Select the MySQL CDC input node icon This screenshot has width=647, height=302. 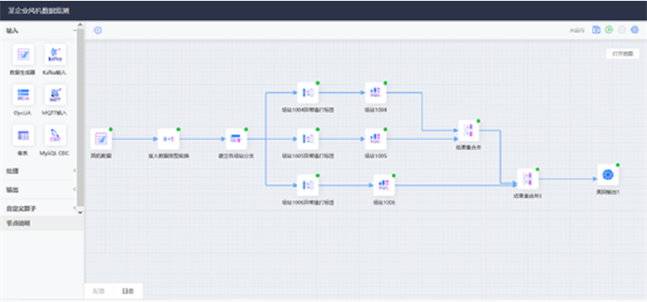tap(55, 135)
